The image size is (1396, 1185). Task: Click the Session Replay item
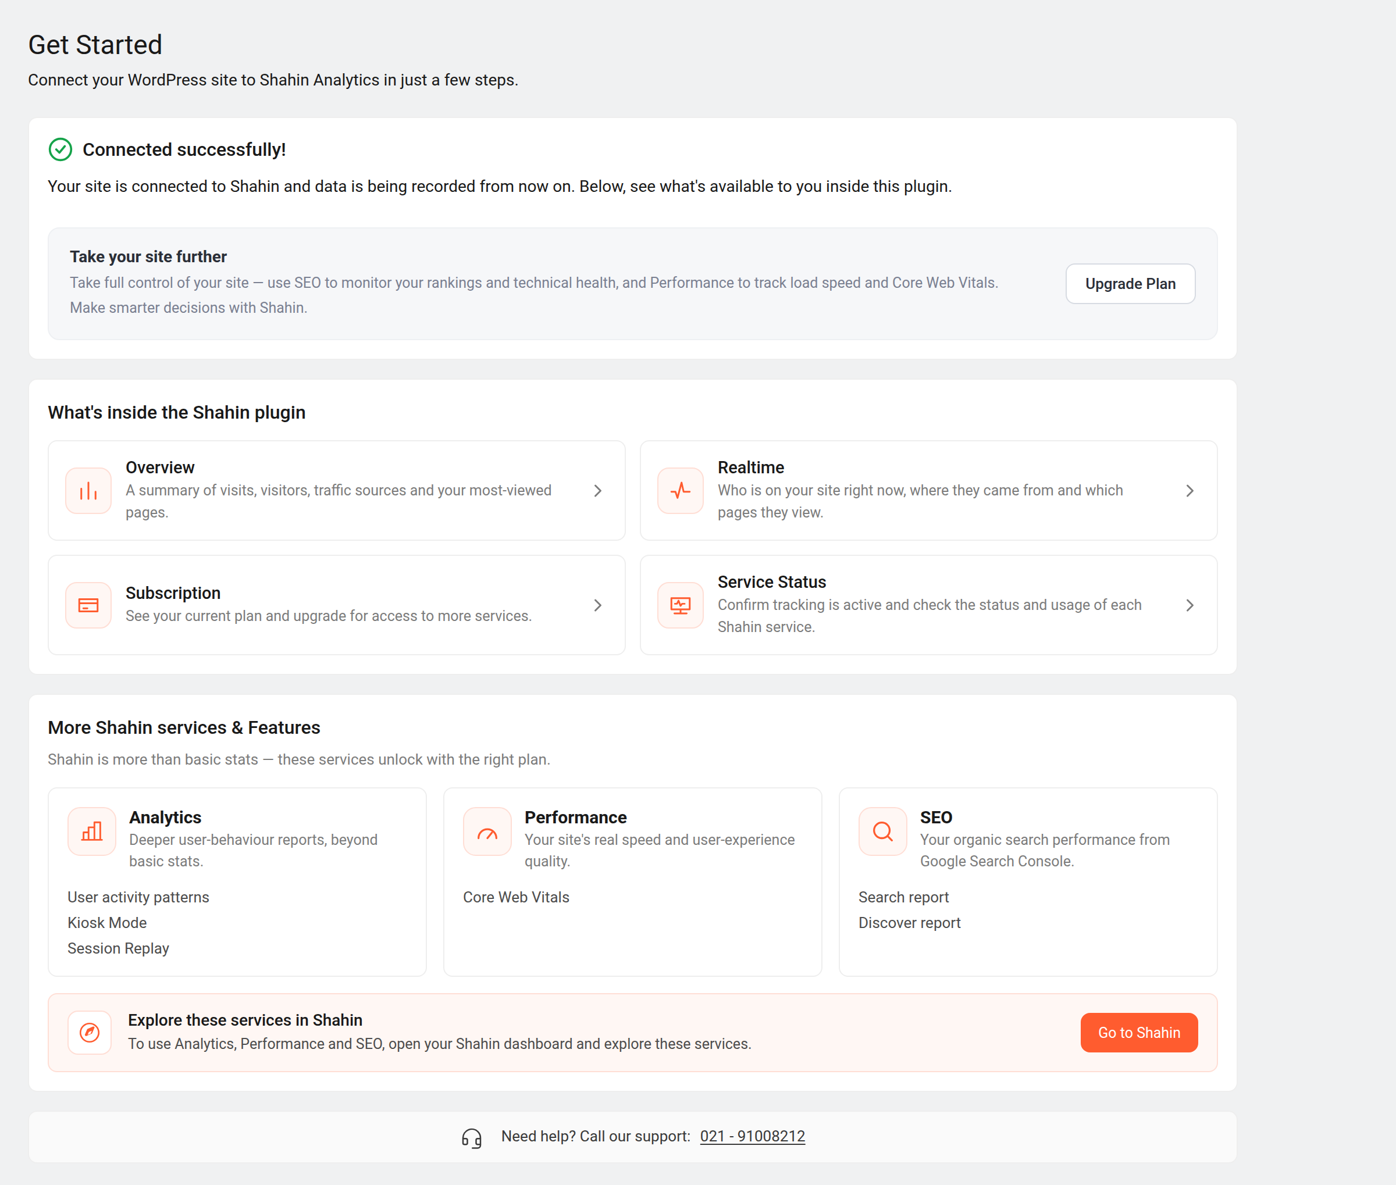point(118,948)
